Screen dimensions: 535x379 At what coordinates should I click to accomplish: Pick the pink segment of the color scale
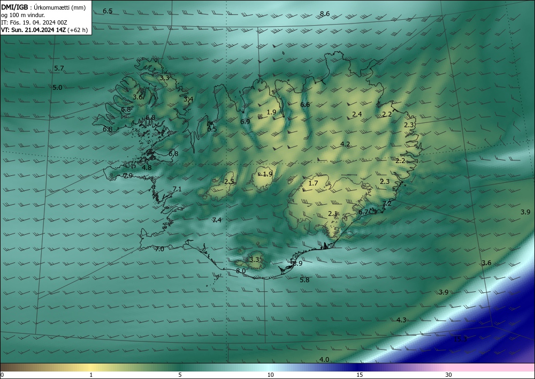[491, 367]
